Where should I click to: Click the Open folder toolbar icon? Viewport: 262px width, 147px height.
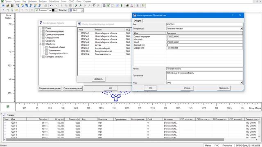pyautogui.click(x=7, y=5)
